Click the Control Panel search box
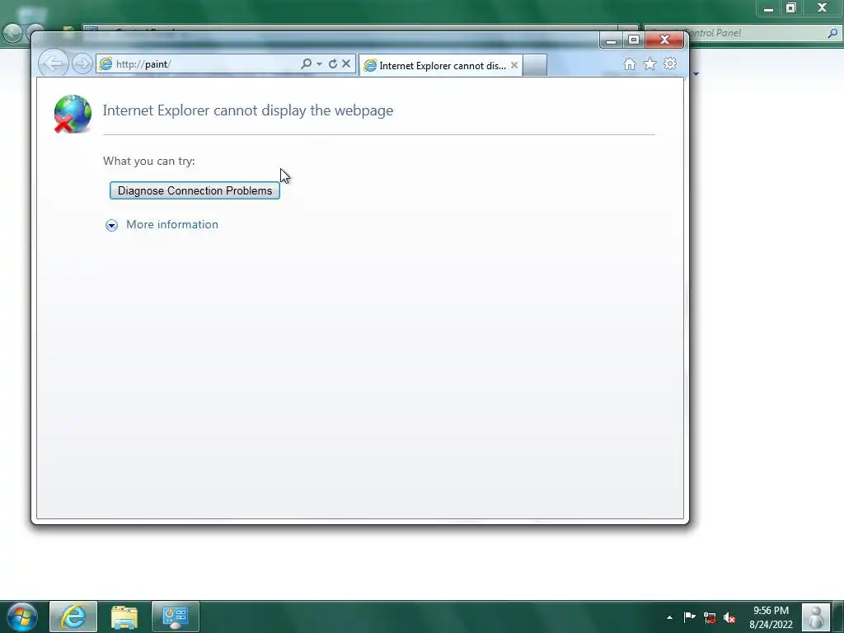The image size is (844, 633). coord(742,33)
